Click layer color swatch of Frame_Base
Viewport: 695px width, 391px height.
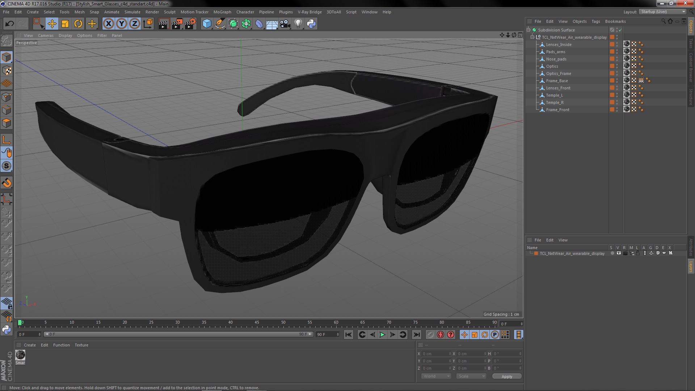612,81
